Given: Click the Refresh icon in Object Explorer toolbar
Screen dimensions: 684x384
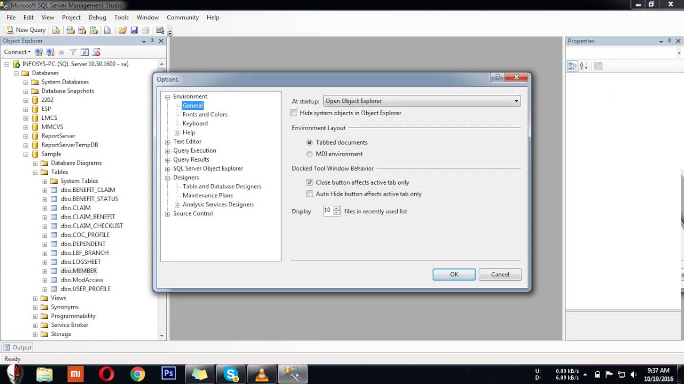Looking at the screenshot, I should (84, 52).
